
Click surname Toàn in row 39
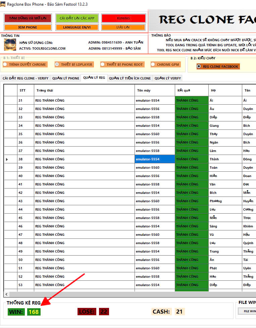[x=225, y=168]
